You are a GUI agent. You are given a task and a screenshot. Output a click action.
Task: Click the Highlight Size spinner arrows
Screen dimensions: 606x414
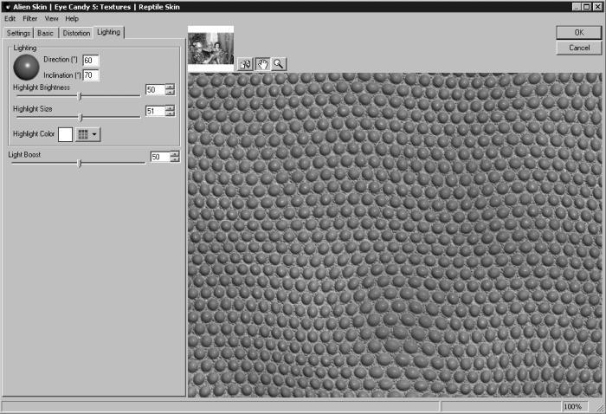tap(170, 111)
